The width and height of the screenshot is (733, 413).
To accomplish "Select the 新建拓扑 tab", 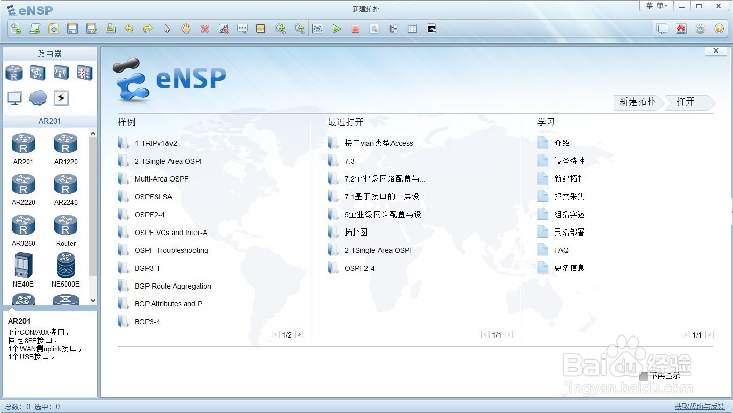I will (637, 102).
